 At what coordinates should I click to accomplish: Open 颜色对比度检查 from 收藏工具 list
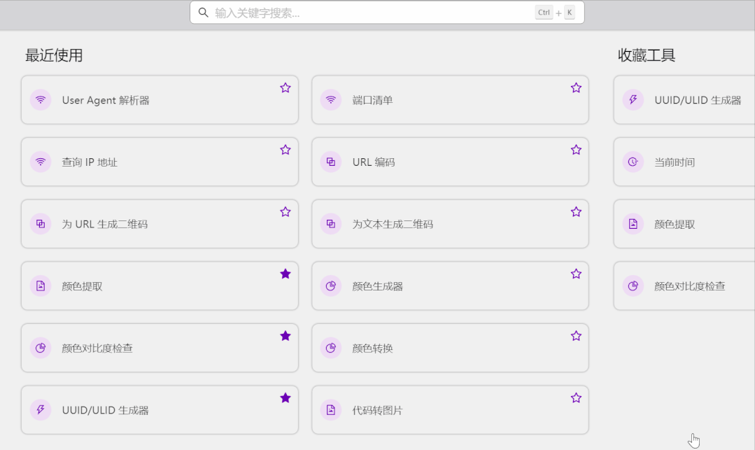click(x=689, y=286)
